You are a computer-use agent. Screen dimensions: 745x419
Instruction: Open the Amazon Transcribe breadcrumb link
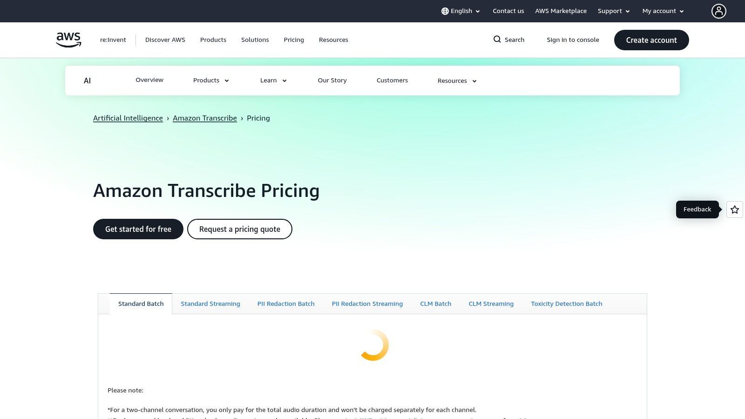tap(204, 118)
